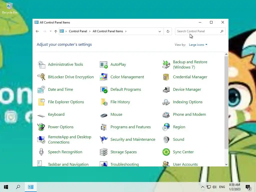Click the Sound speaker icon
Screen dimensions: 256x192
pyautogui.click(x=166, y=139)
